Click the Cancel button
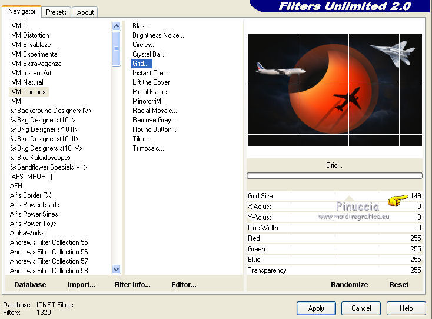Image resolution: width=432 pixels, height=319 pixels. point(361,308)
